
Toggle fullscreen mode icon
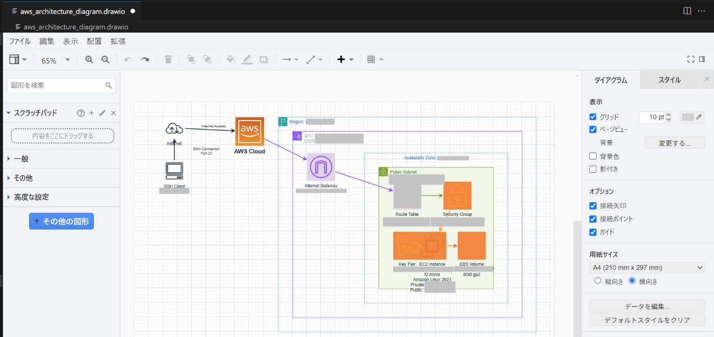pos(691,59)
